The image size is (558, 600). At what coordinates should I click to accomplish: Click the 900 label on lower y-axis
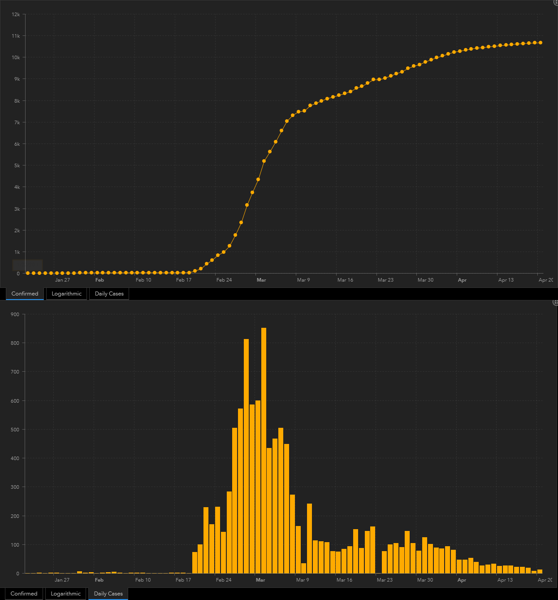(x=15, y=314)
